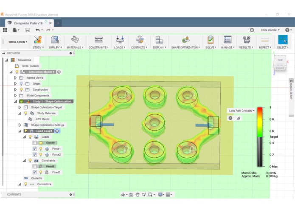This screenshot has width=295, height=210.
Task: Open the LOADS menu
Action: pyautogui.click(x=120, y=48)
